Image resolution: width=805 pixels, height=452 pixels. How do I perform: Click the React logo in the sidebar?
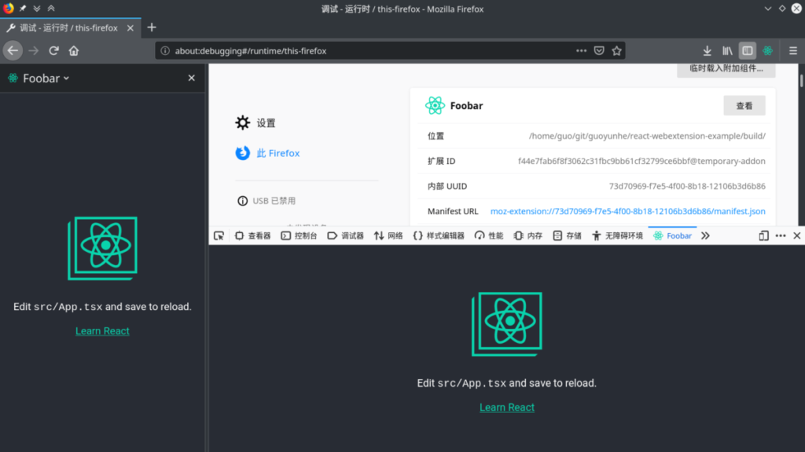(103, 248)
